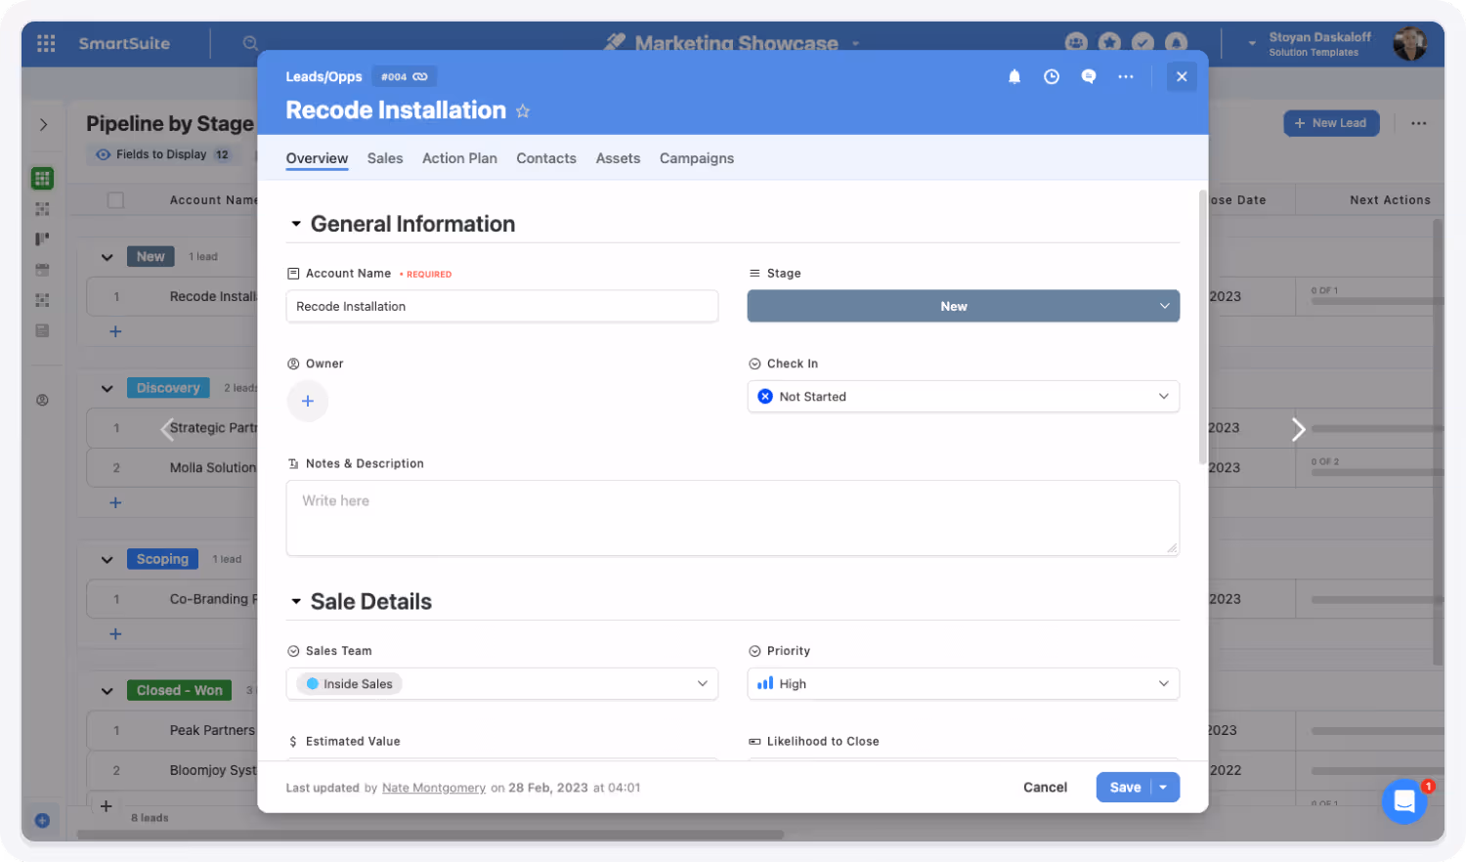Open the Sales Team dropdown
The image size is (1466, 862).
click(x=501, y=683)
